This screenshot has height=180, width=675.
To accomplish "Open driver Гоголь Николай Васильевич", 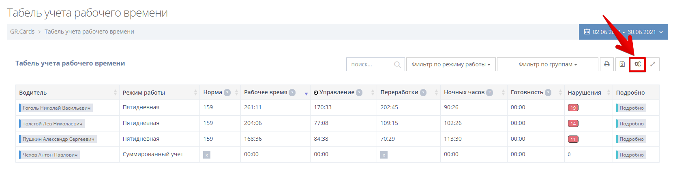I will (56, 108).
